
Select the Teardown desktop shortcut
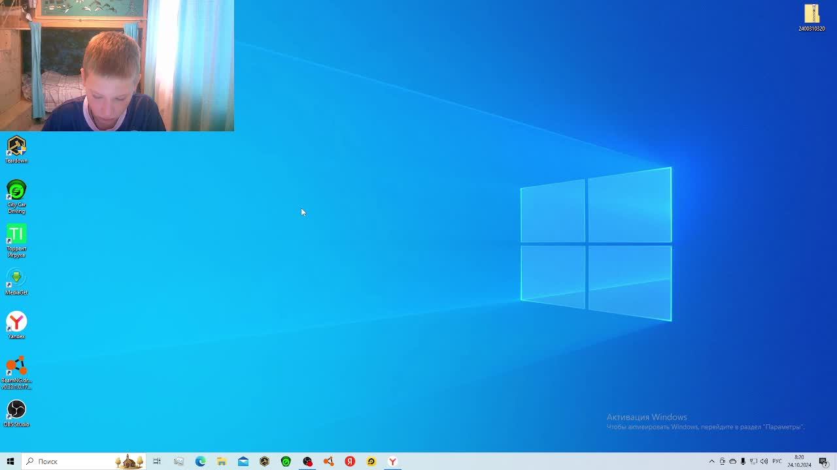pyautogui.click(x=16, y=148)
